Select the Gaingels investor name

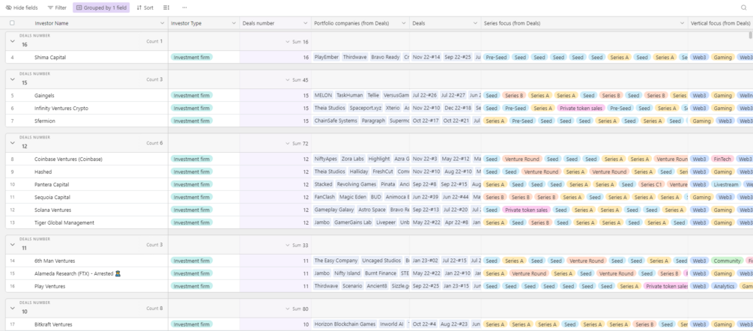pos(44,95)
